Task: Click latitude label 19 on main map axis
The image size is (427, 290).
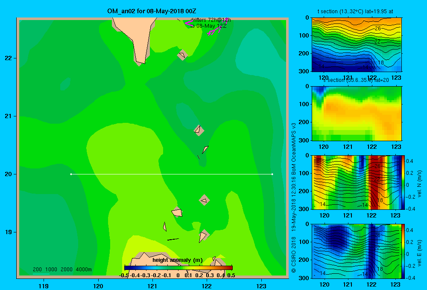Action: (8, 232)
